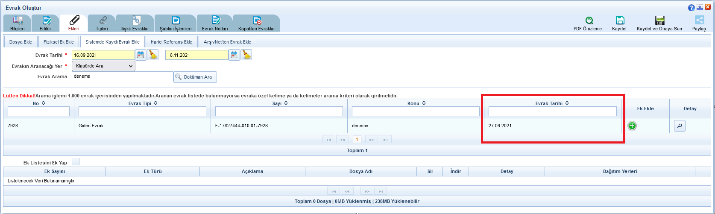
Task: Open calendar picker for start date
Action: [141, 55]
